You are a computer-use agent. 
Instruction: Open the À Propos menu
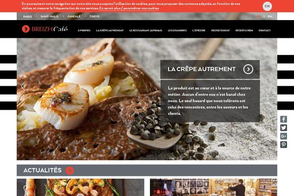click(84, 30)
